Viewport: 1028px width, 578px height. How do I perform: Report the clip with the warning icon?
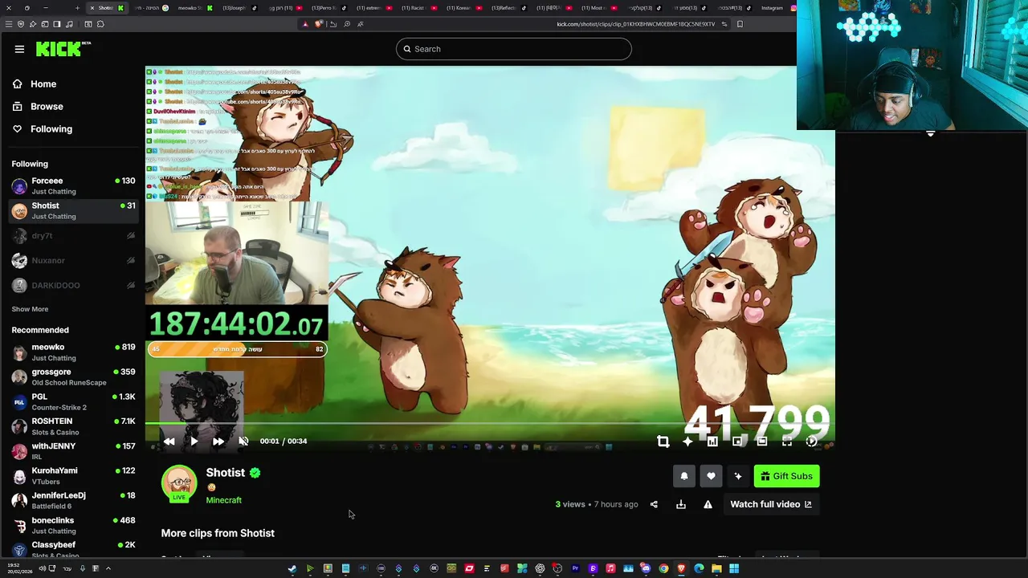[708, 504]
